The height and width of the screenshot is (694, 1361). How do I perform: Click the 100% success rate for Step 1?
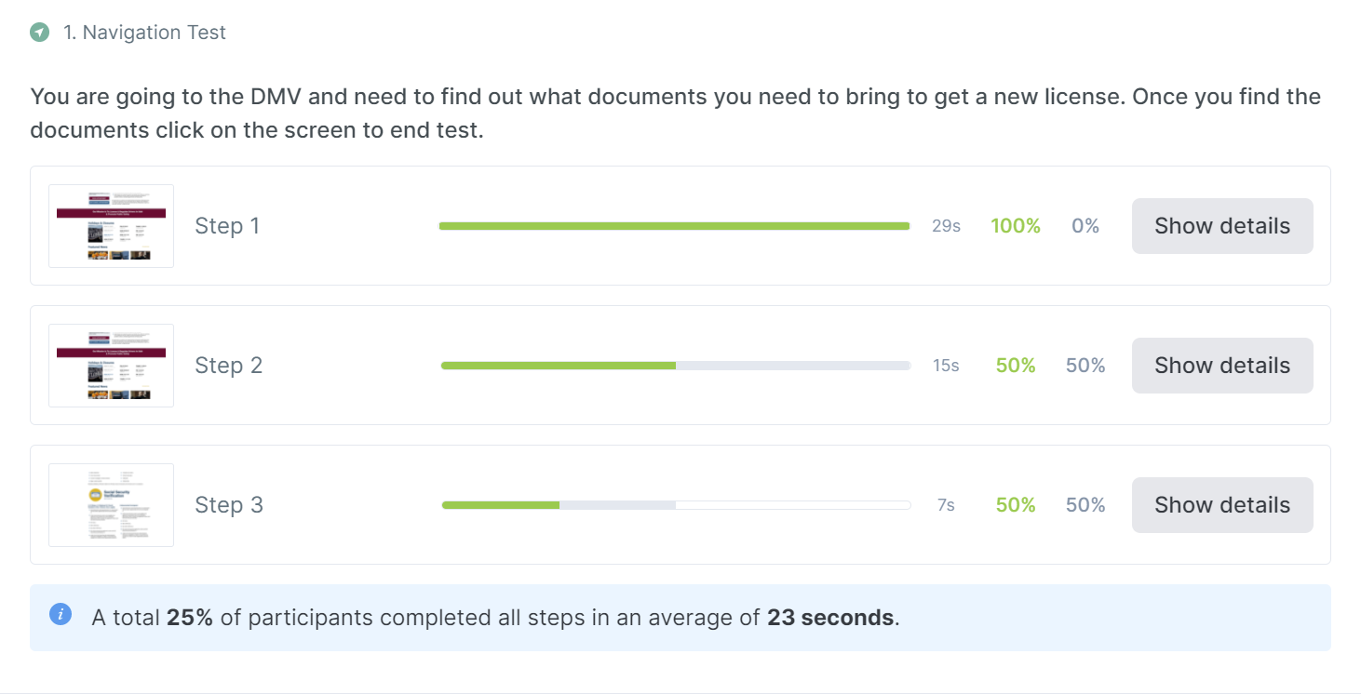pos(1016,226)
